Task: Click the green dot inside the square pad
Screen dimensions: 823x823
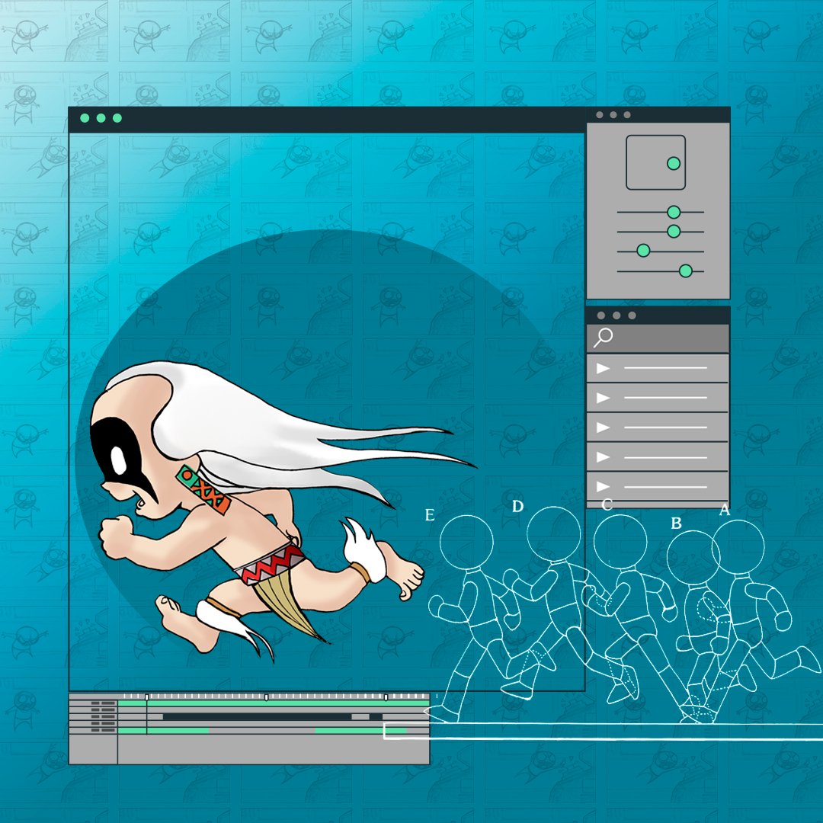Action: (x=673, y=163)
